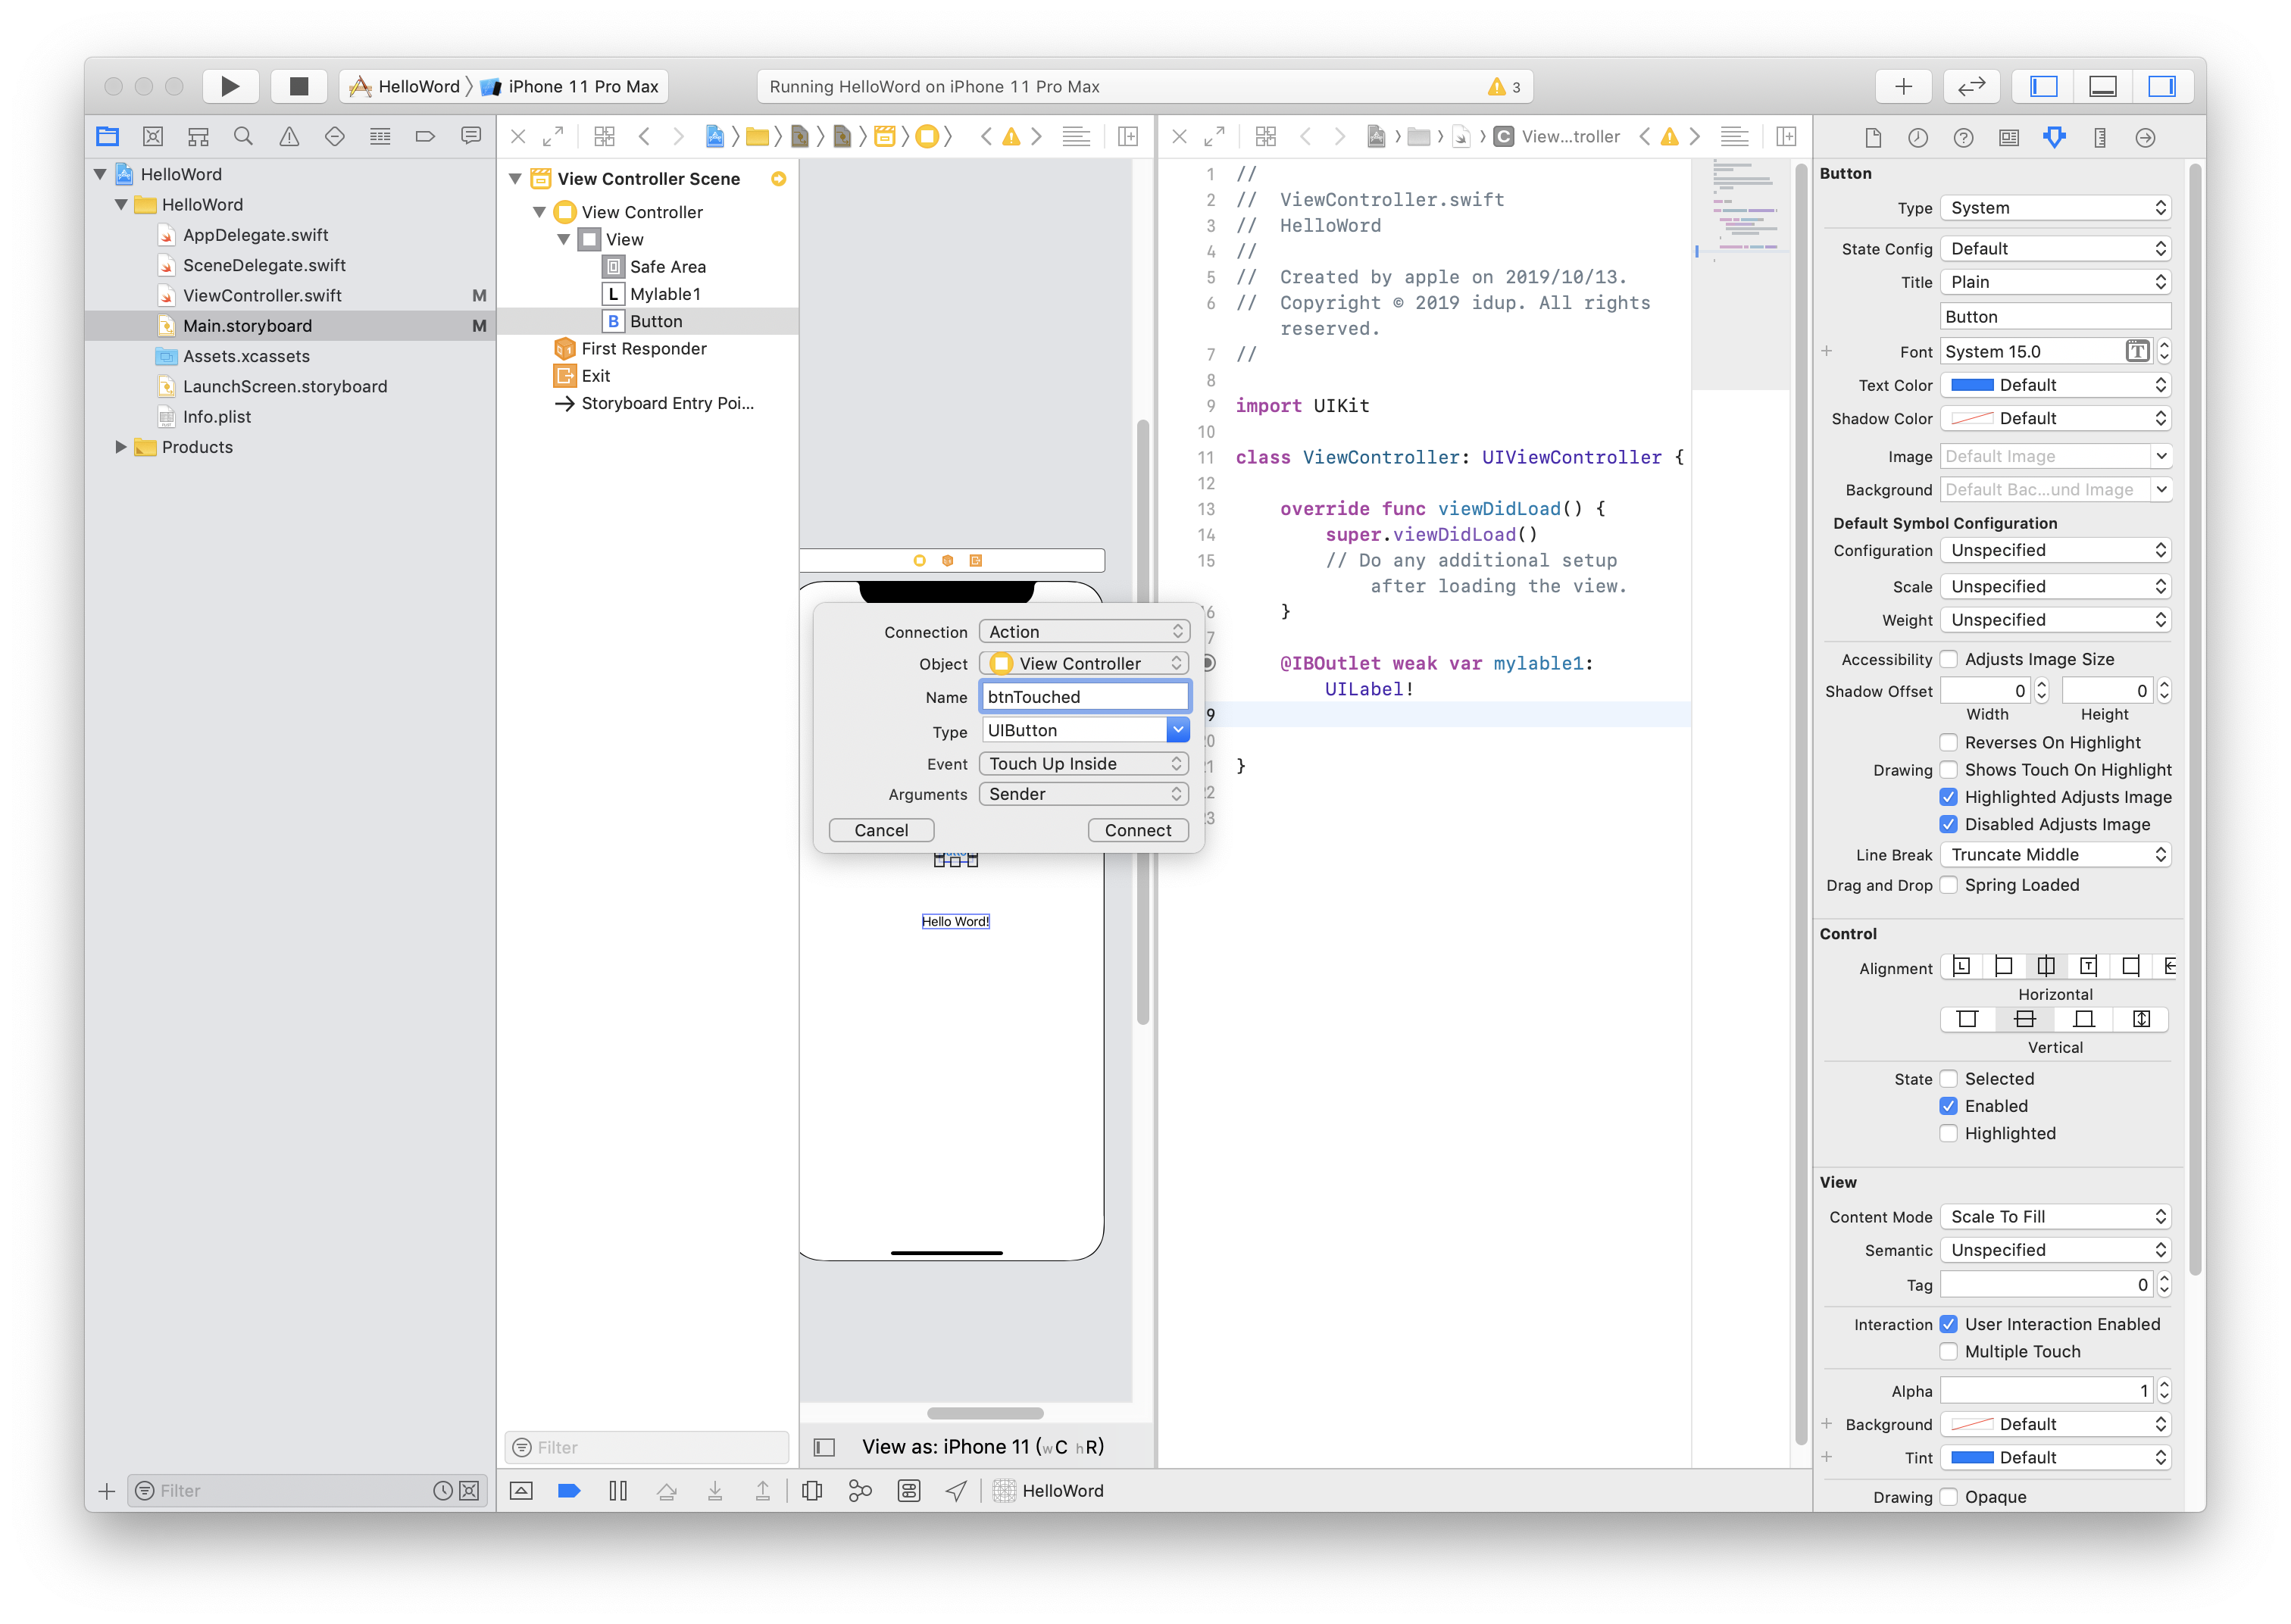This screenshot has width=2291, height=1624.
Task: Open the Line Break Truncate Middle dropdown
Action: tap(2056, 854)
